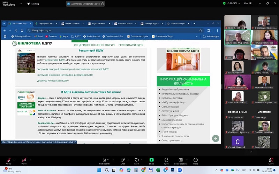
Task: Expand video options arrow next to Video
Action: 30,160
